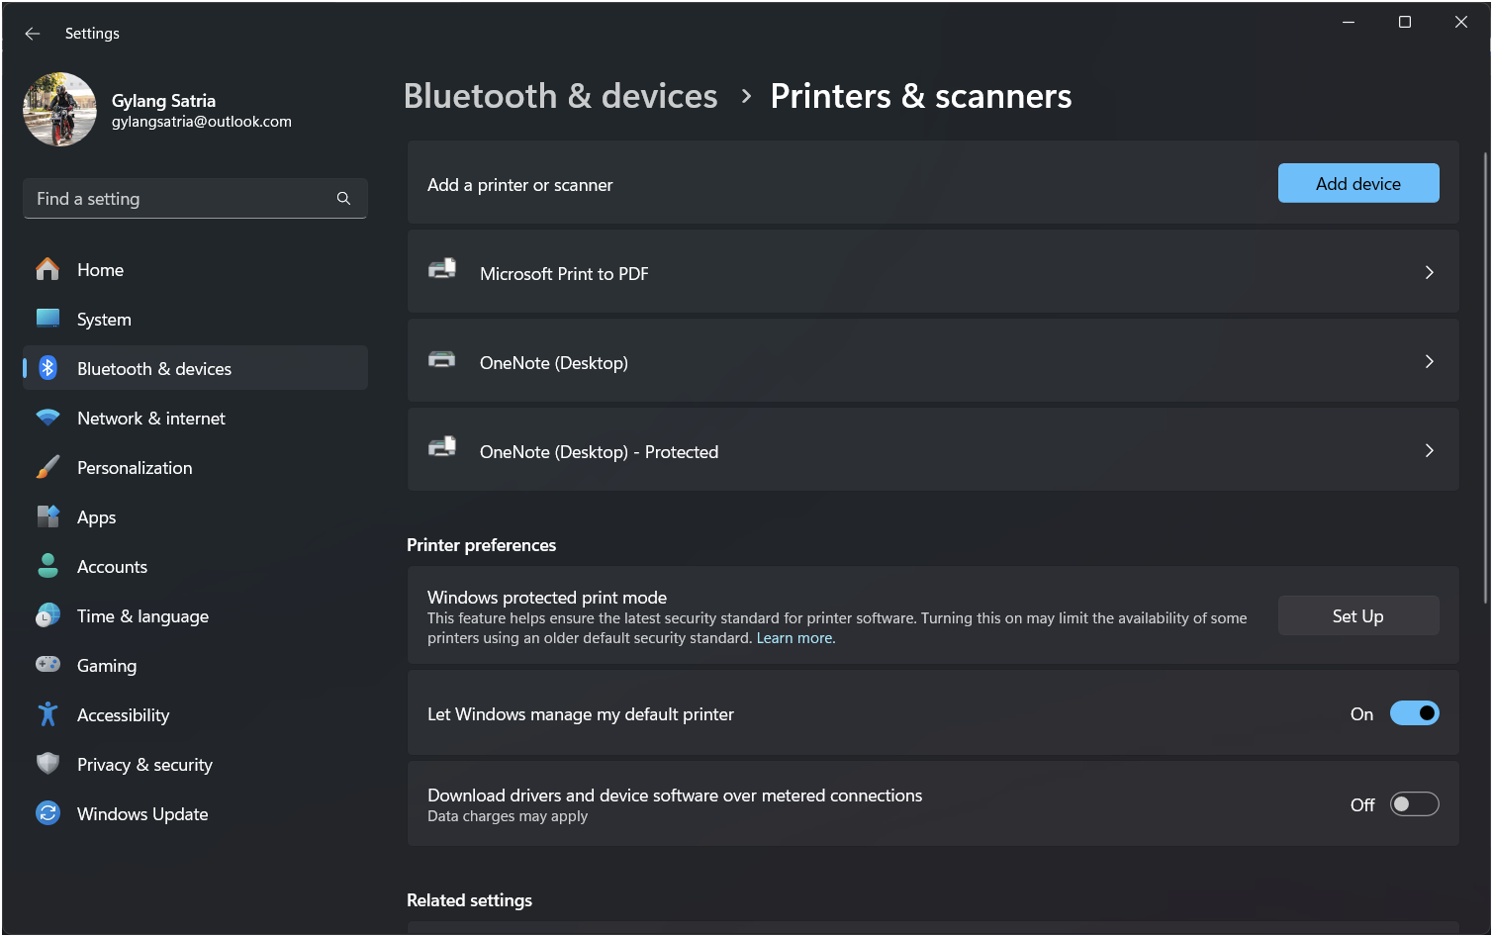
Task: Turn off Let Windows manage default printer
Action: point(1414,713)
